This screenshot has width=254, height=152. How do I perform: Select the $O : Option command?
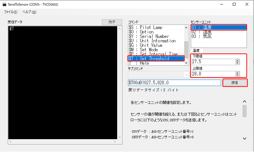[156, 32]
